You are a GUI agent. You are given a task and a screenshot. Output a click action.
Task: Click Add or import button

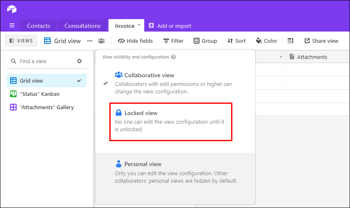click(x=170, y=26)
